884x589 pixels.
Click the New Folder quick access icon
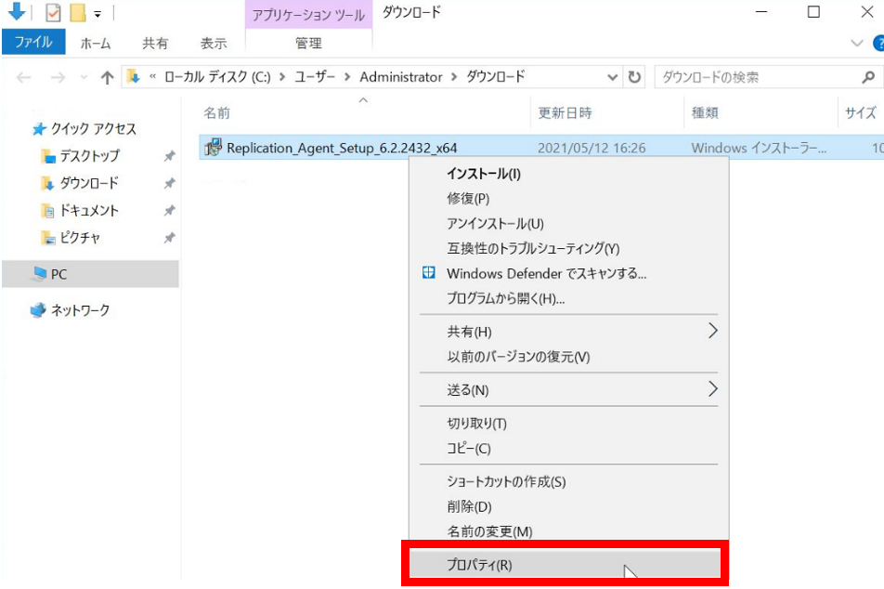click(78, 12)
